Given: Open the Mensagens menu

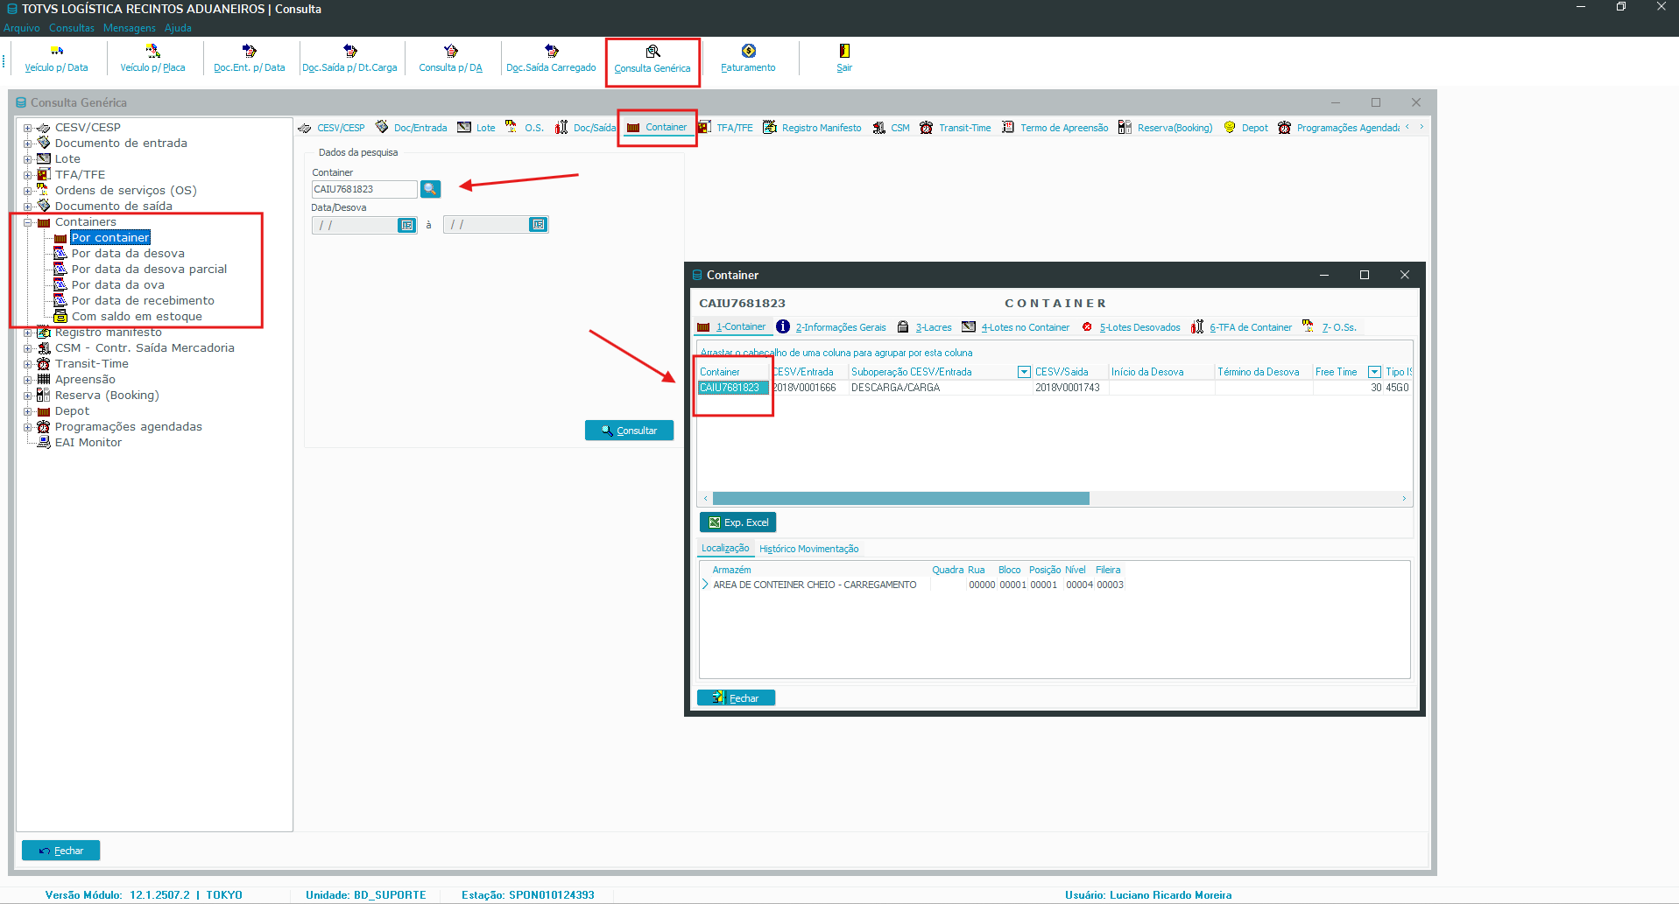Looking at the screenshot, I should click(x=130, y=28).
